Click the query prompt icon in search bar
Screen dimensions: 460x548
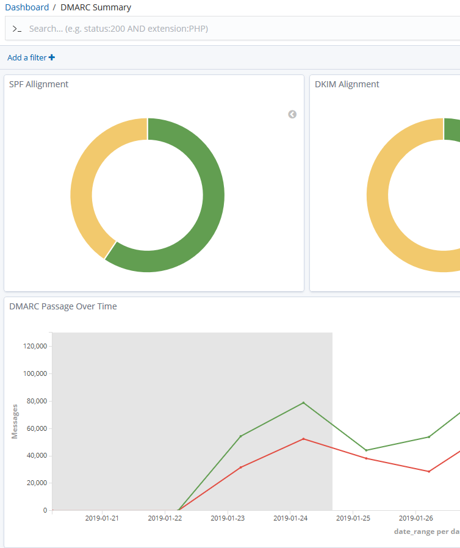click(17, 29)
